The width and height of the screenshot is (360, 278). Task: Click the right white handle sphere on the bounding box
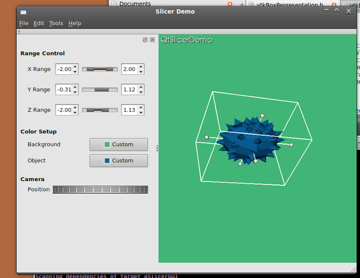click(291, 145)
